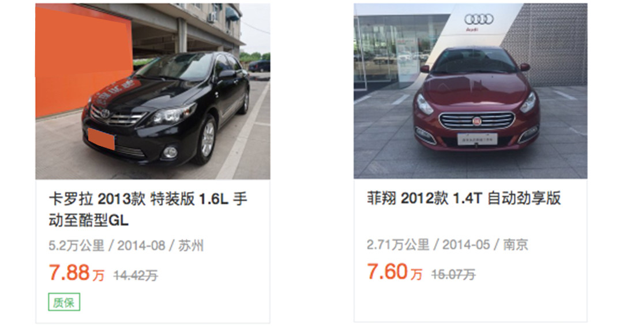
Task: Click the white plate on red car
Action: click(478, 140)
